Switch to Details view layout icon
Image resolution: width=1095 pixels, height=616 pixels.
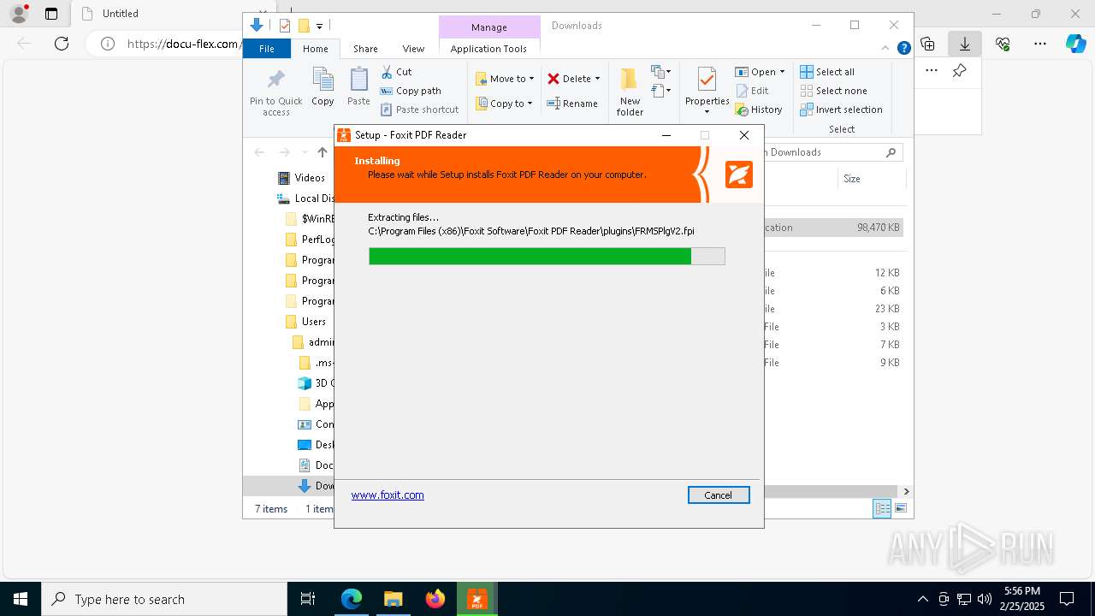[882, 508]
